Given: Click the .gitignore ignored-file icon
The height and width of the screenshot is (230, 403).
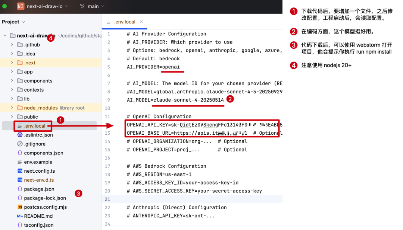Looking at the screenshot, I should click(19, 144).
